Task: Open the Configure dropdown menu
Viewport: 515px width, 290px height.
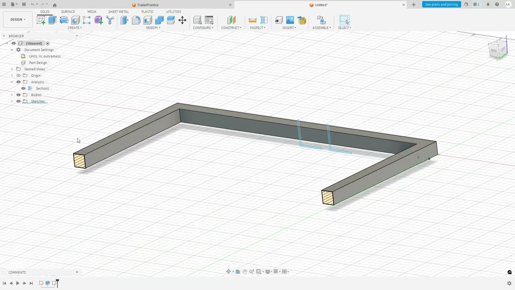Action: click(x=203, y=28)
